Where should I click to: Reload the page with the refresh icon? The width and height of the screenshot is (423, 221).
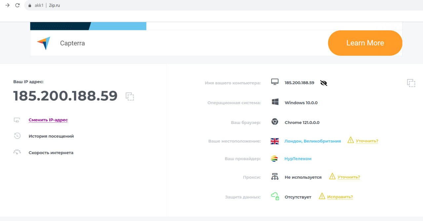point(18,5)
